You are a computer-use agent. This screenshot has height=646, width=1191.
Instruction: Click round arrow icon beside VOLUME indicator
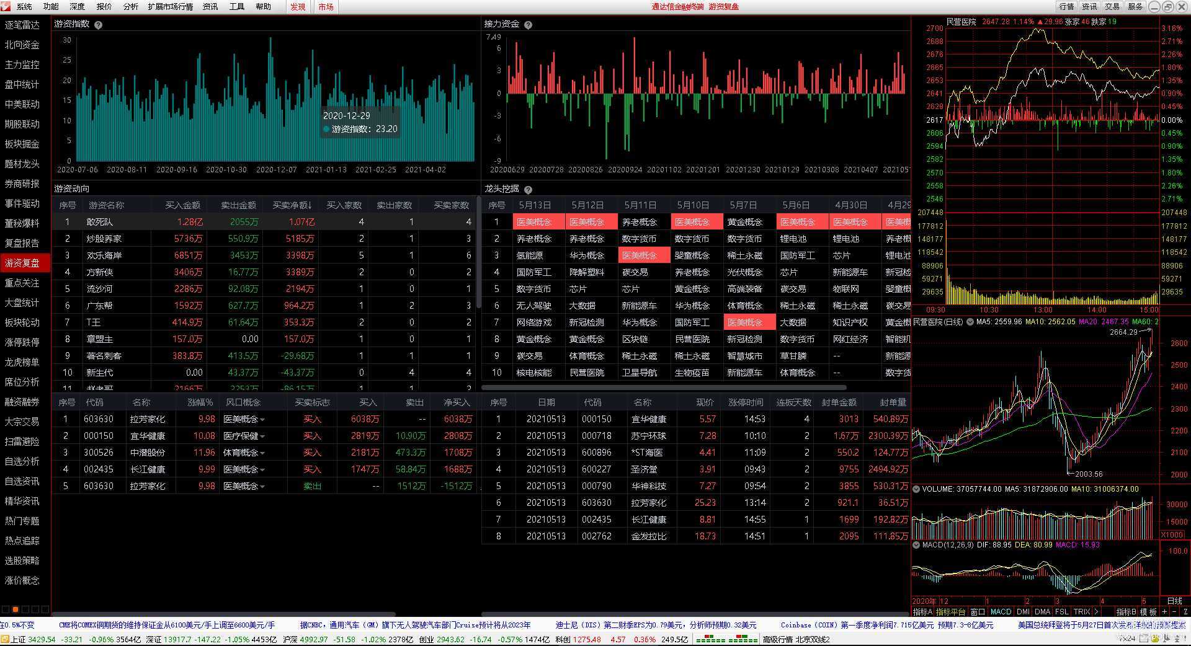(x=916, y=489)
